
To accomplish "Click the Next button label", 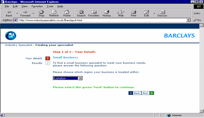I will [145, 93].
